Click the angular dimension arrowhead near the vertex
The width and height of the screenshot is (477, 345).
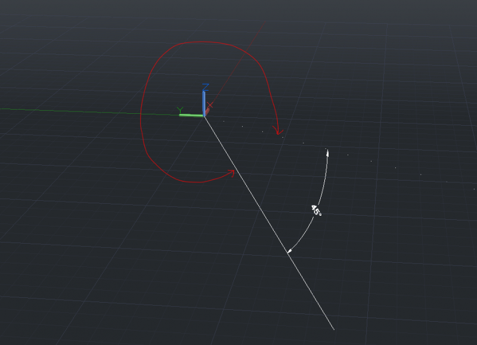pyautogui.click(x=289, y=251)
